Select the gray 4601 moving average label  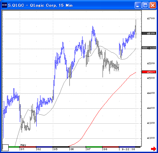[149, 48]
